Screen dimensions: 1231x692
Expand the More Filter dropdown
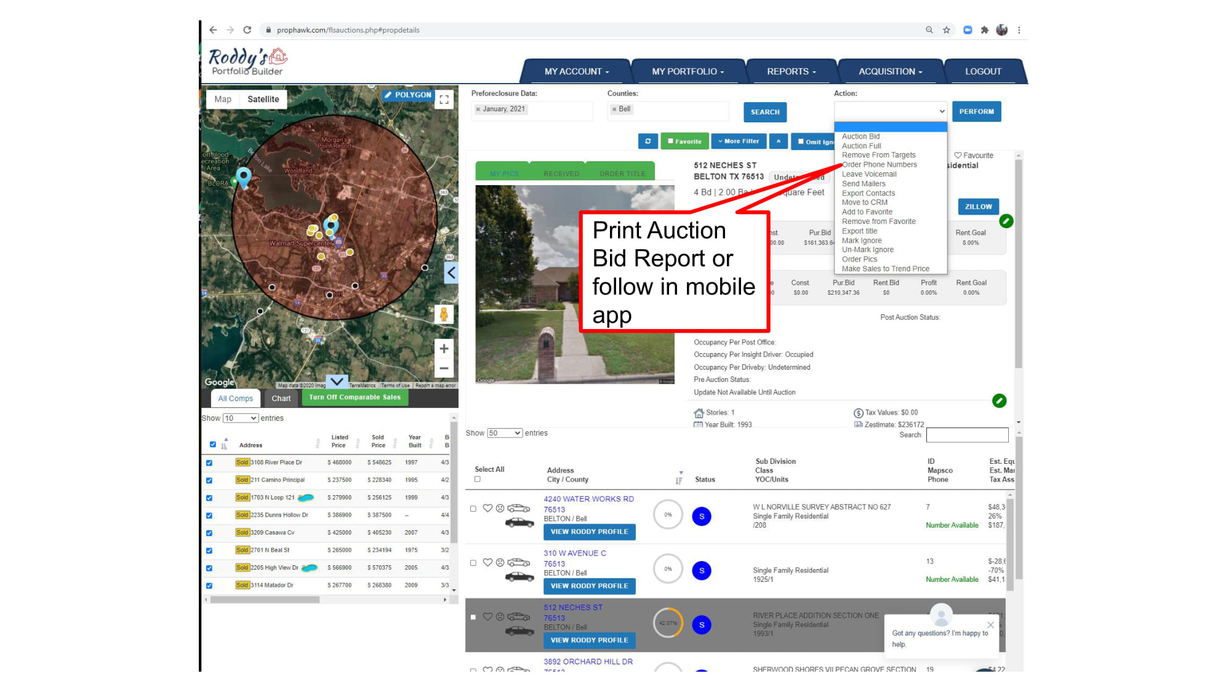[739, 141]
